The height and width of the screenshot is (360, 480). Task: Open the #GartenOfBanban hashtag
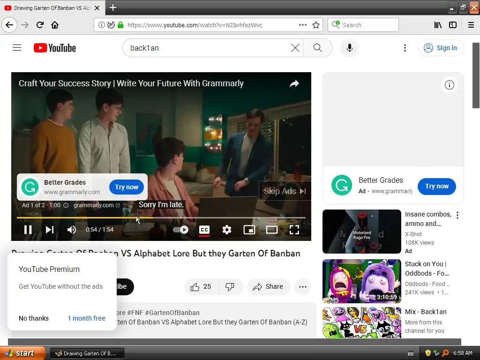172,313
